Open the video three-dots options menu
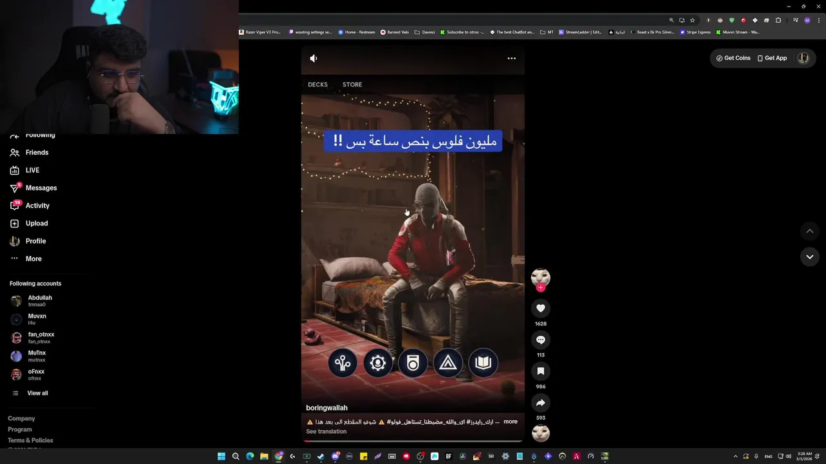826x464 pixels. tap(512, 58)
